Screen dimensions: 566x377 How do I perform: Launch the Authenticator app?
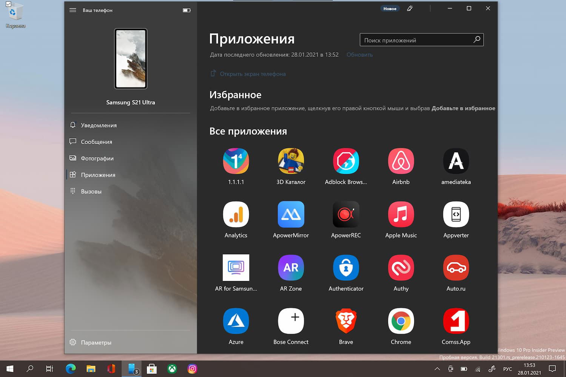click(x=346, y=268)
